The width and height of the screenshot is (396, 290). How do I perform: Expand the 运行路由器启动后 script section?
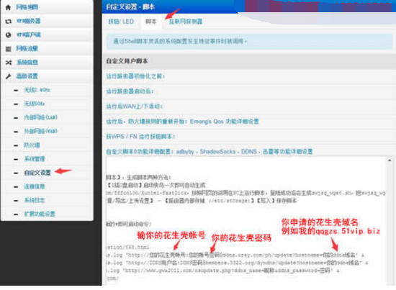tap(130, 91)
